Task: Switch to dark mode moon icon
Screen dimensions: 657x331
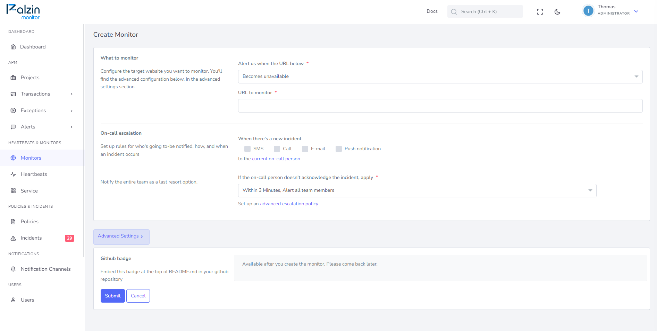Action: point(557,12)
